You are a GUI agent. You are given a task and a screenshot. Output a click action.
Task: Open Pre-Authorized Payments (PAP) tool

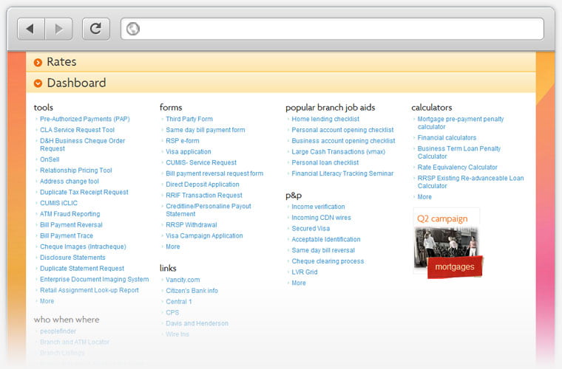tap(84, 119)
